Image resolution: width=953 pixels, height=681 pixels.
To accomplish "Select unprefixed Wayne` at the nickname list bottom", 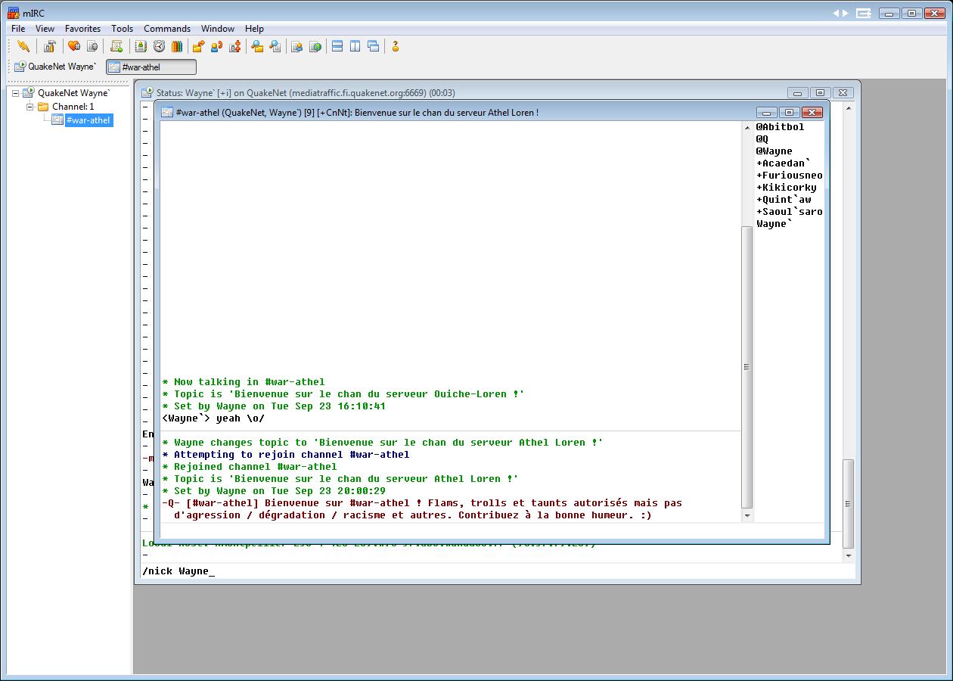I will [774, 224].
